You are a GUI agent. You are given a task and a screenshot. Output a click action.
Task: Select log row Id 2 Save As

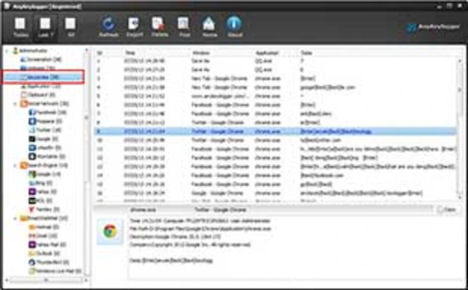tap(275, 70)
